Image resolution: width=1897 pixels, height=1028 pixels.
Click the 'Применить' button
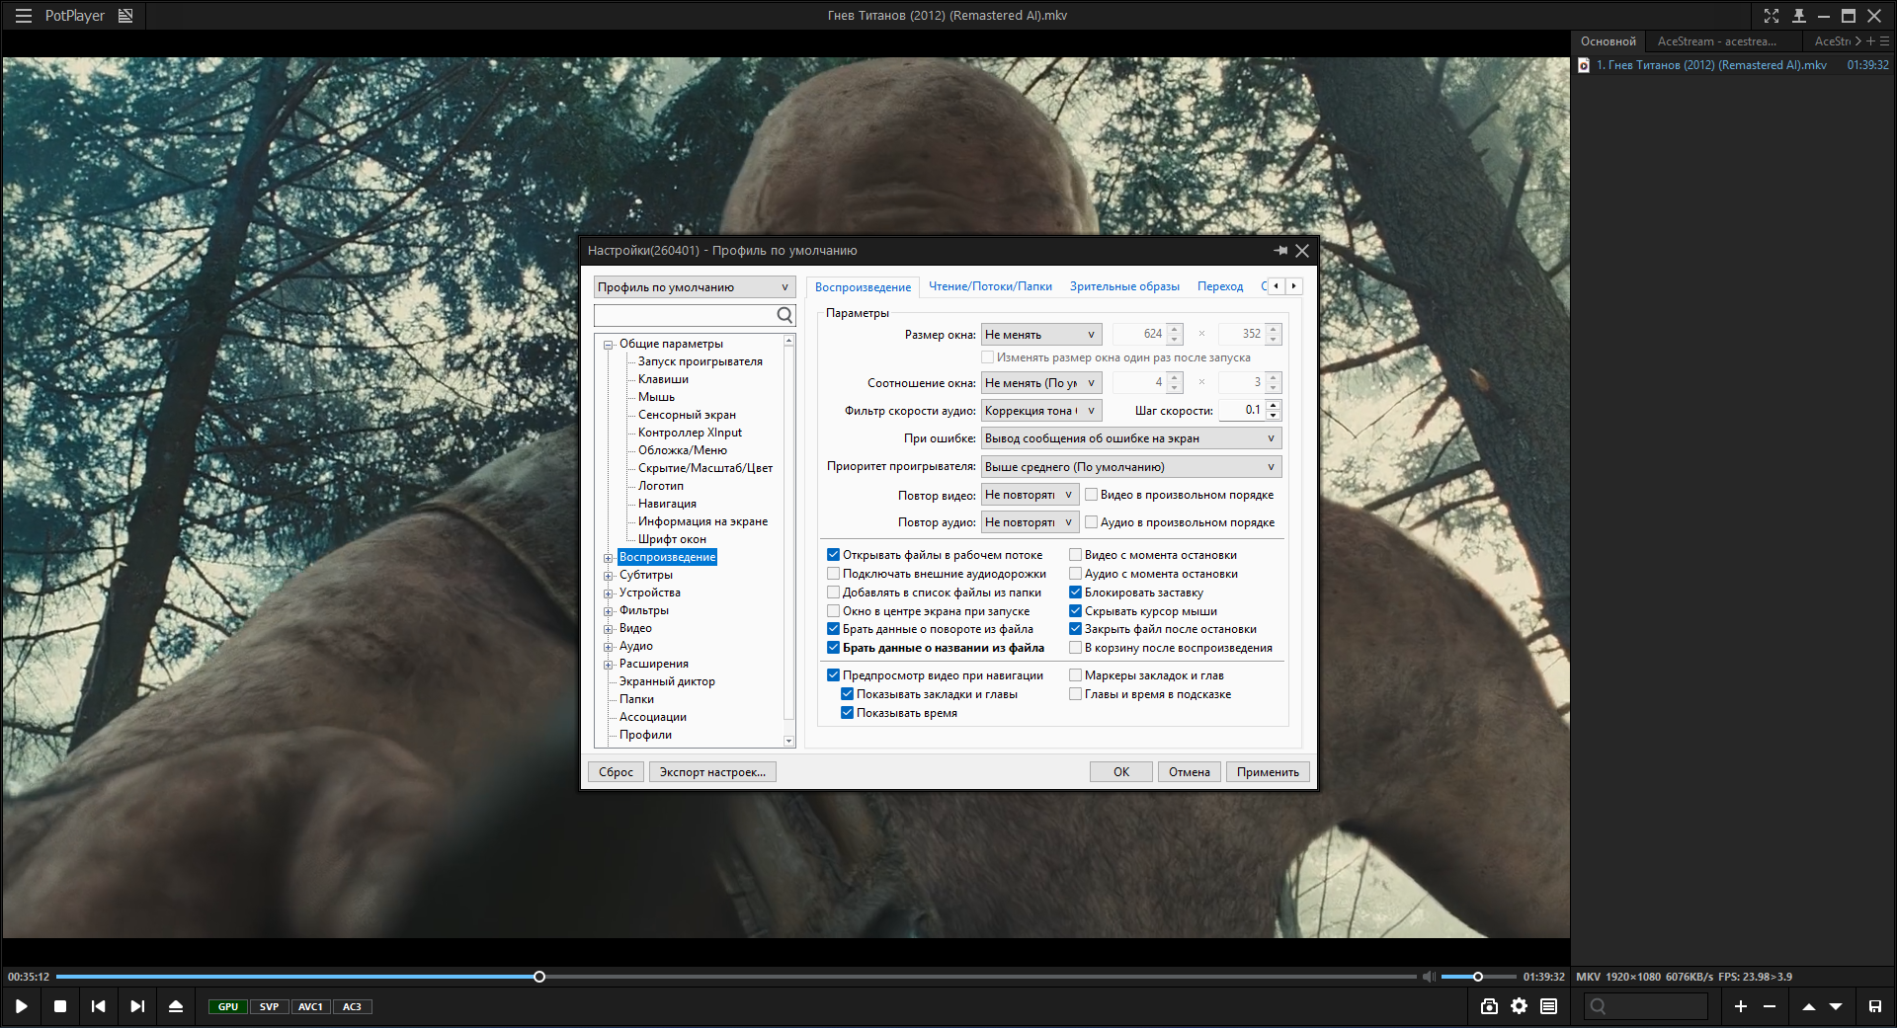1268,772
